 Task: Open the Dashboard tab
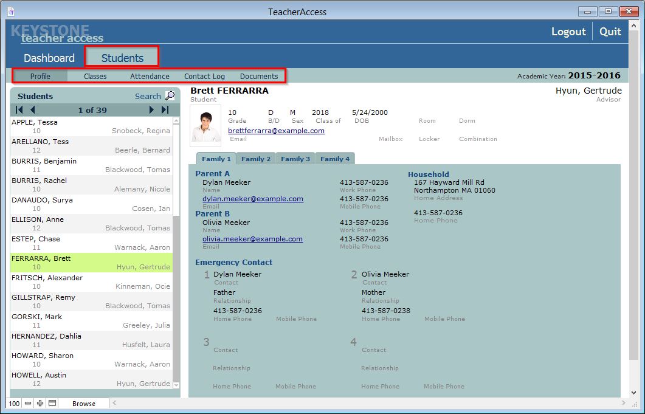[49, 58]
